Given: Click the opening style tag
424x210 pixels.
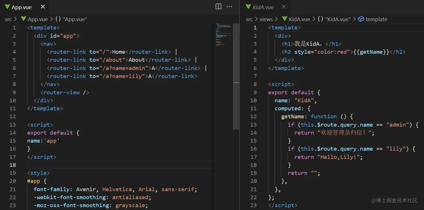Looking at the screenshot, I should point(38,173).
